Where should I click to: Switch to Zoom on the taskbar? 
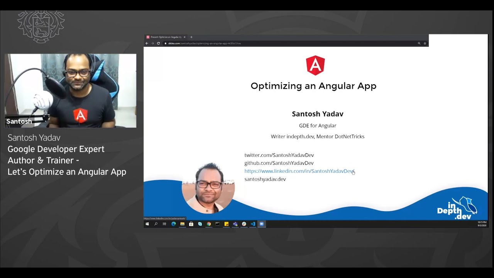[x=262, y=224]
